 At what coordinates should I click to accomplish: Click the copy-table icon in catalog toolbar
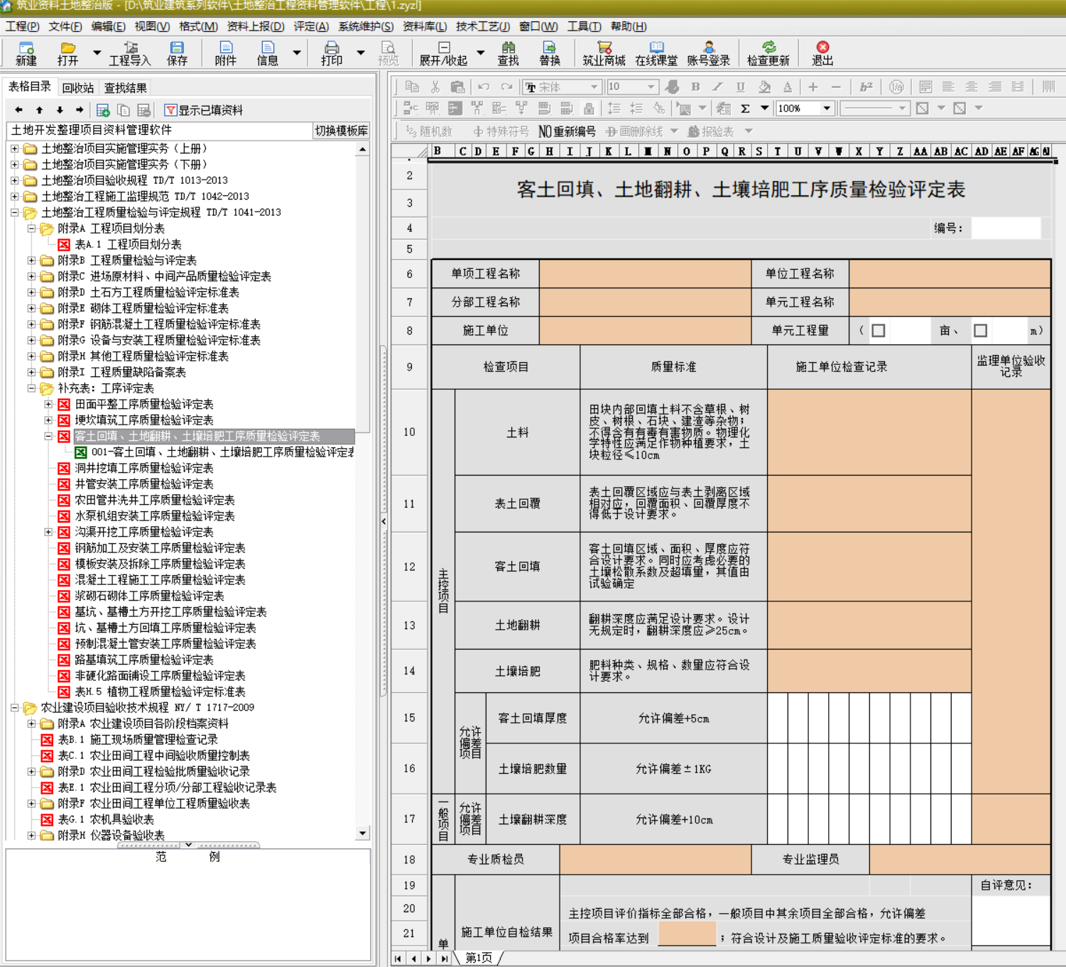(124, 110)
